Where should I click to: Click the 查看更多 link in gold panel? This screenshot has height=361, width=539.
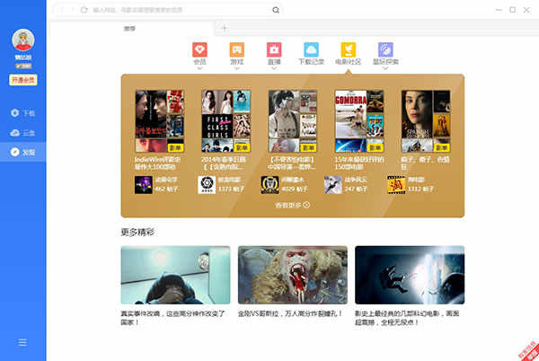293,205
